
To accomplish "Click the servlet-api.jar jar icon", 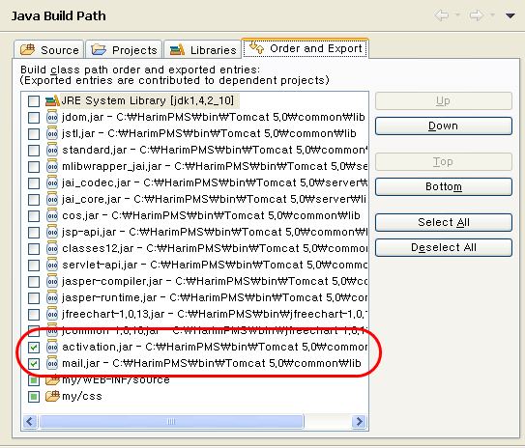I will pos(52,265).
